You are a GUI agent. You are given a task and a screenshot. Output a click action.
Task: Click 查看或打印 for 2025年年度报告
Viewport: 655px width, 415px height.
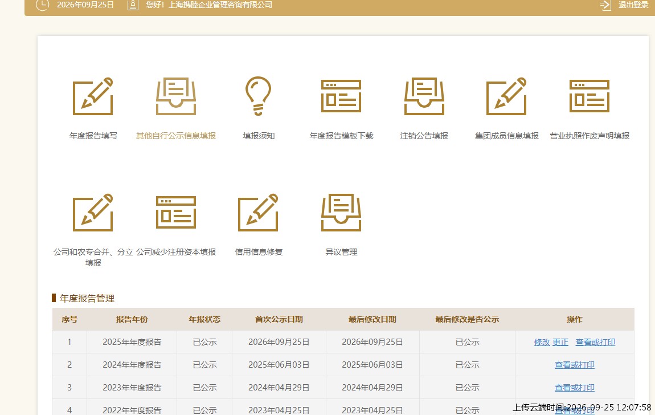pyautogui.click(x=595, y=342)
